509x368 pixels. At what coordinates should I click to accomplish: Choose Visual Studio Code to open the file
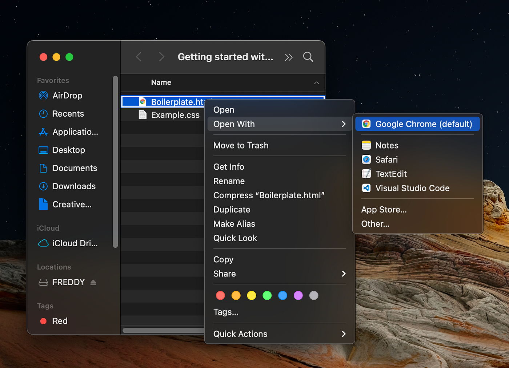[412, 188]
